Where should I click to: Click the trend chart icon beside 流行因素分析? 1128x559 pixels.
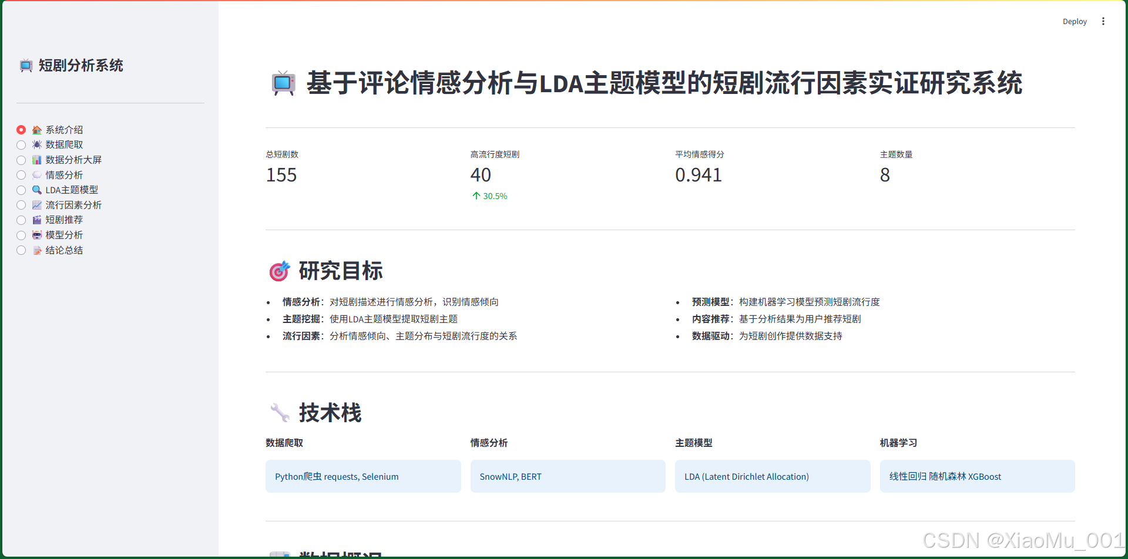tap(37, 205)
